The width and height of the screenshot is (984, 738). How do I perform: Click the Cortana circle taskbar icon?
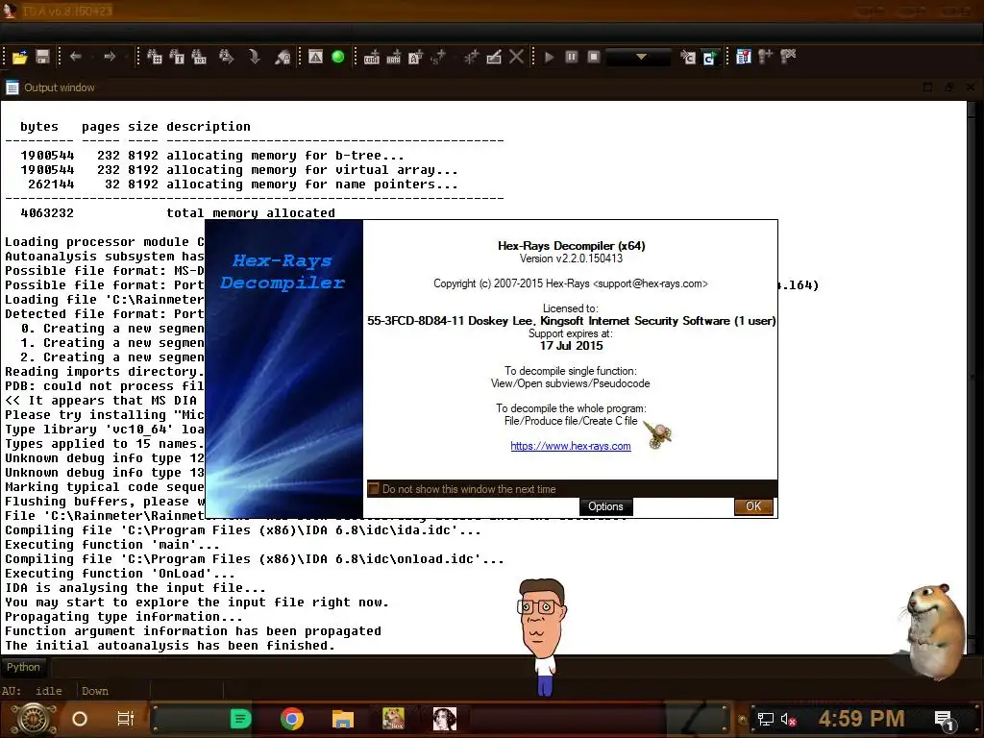point(80,719)
